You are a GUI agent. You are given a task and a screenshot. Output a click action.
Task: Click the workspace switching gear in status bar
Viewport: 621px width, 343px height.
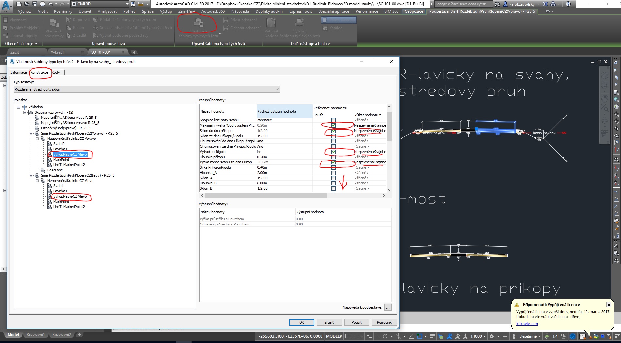[491, 336]
